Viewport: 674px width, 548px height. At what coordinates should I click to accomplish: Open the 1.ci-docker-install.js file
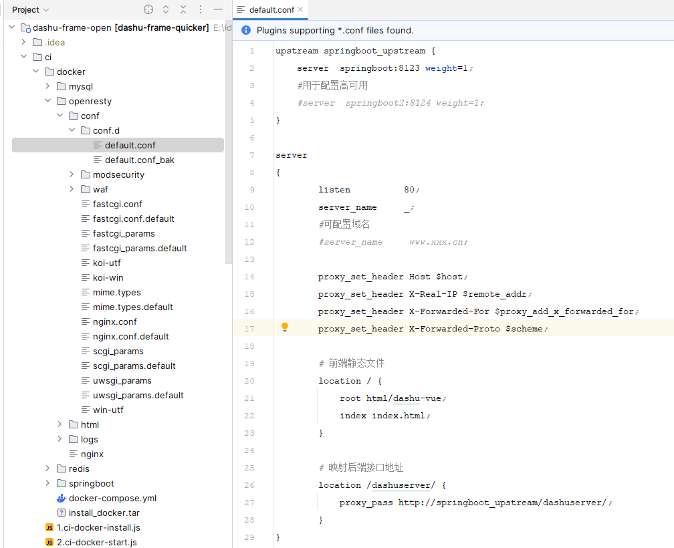coord(98,527)
